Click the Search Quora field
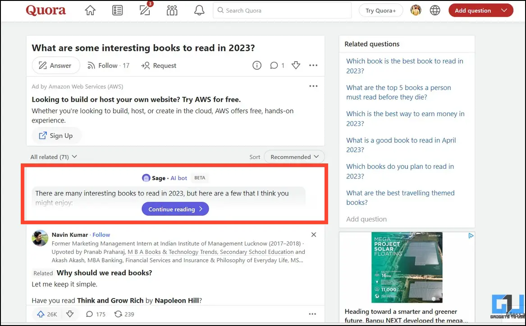This screenshot has height=326, width=526. (282, 10)
